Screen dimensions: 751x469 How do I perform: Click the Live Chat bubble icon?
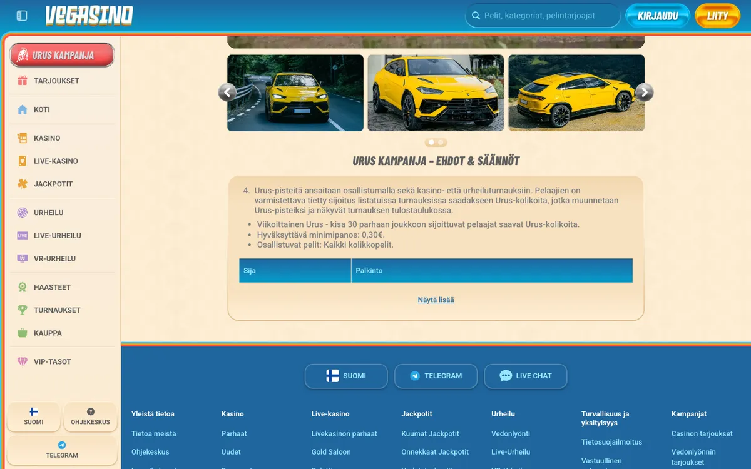click(x=506, y=376)
